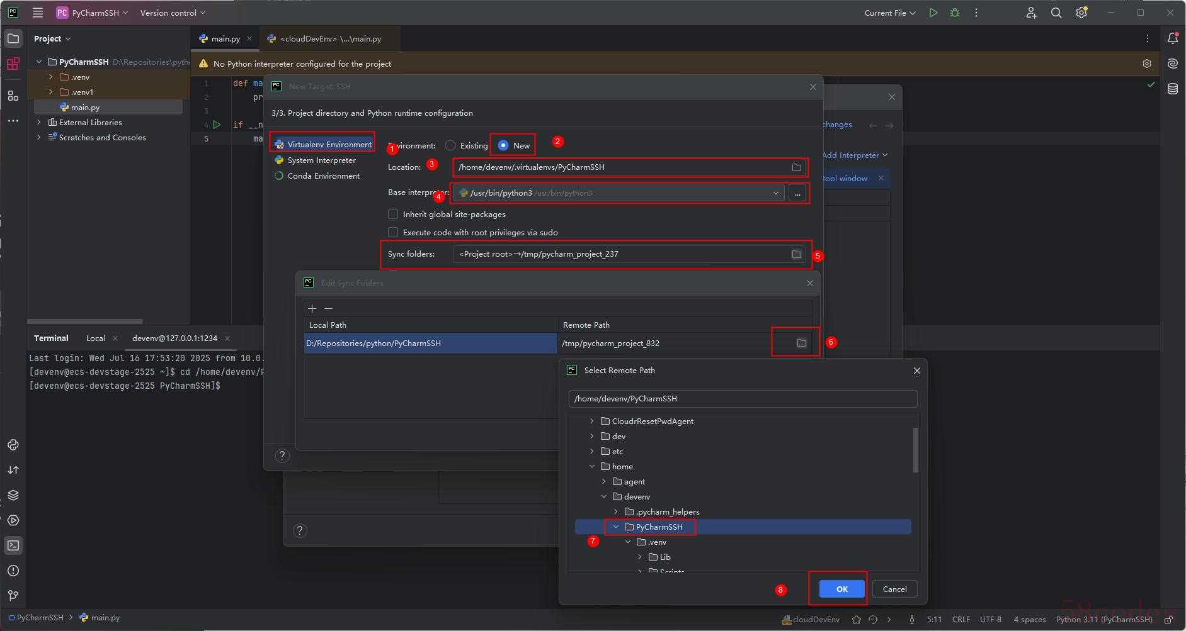Open the Git version control tool icon
1186x631 pixels.
click(x=13, y=595)
